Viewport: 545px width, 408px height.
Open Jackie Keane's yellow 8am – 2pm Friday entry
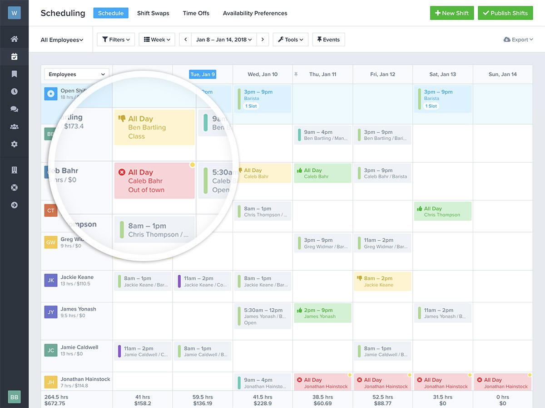(x=382, y=282)
